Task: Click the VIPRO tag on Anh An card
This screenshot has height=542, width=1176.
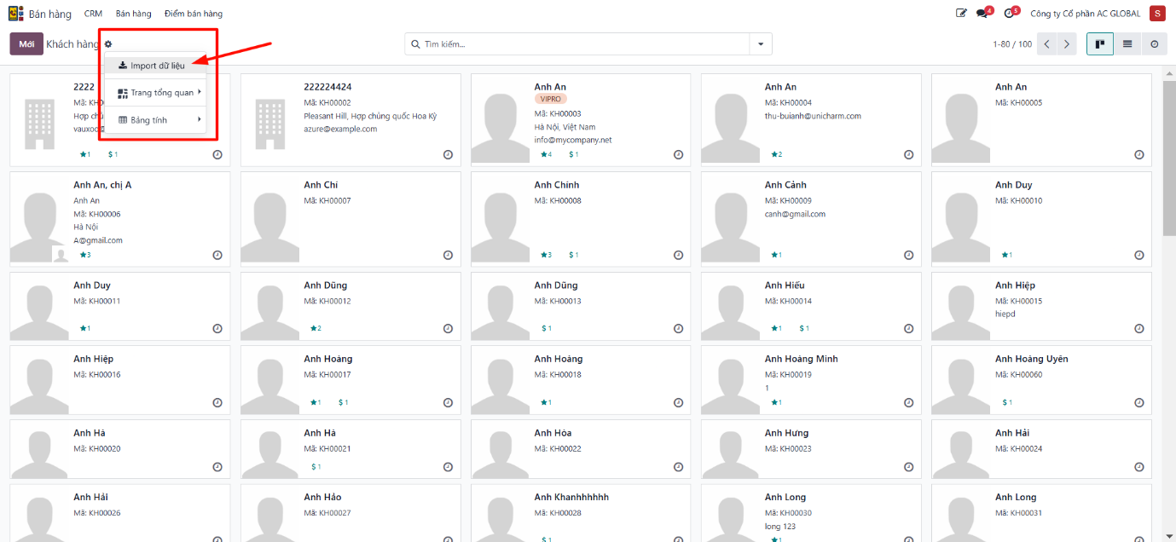Action: coord(551,99)
